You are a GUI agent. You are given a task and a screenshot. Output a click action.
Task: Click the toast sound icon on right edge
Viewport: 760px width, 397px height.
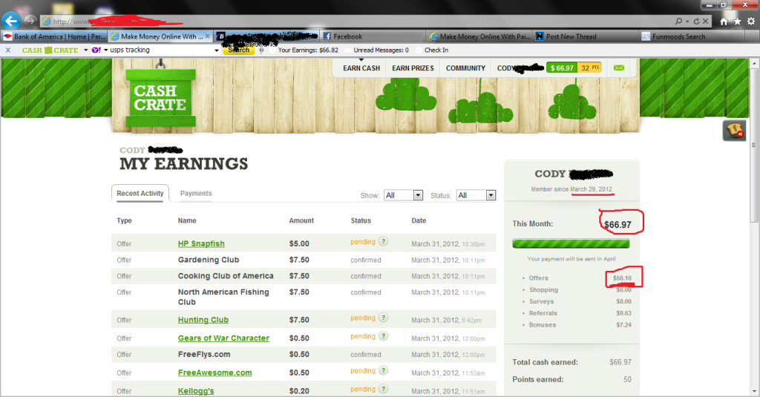tap(734, 131)
